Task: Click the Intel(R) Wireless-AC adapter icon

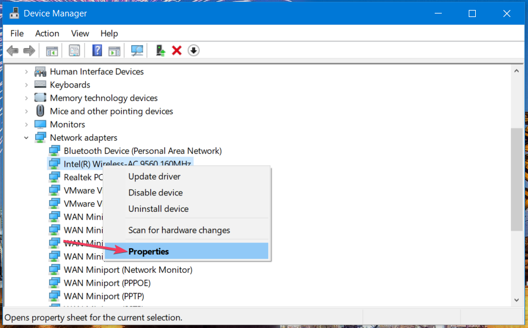Action: click(54, 164)
